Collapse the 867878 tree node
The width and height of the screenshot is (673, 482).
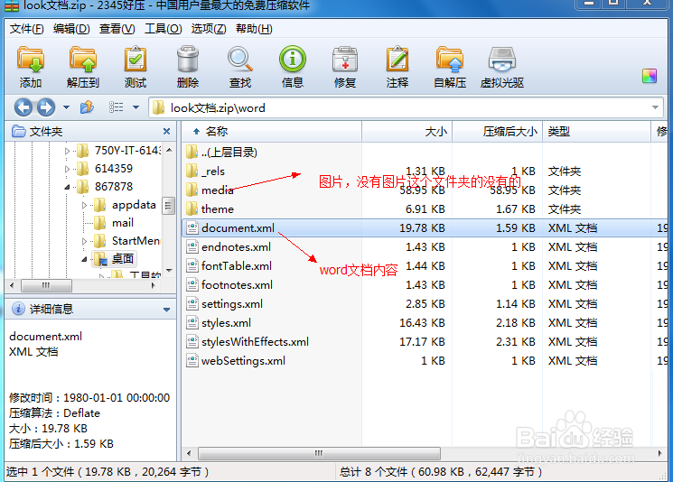[x=67, y=187]
